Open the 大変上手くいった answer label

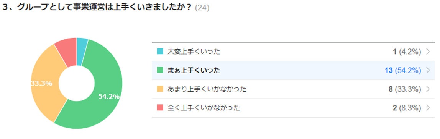coord(194,52)
